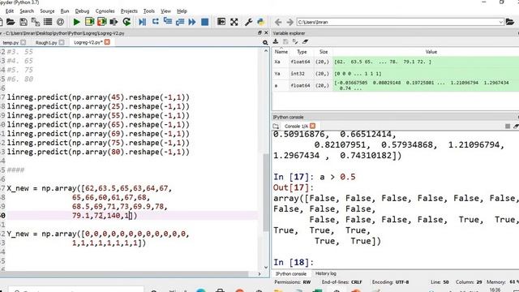Viewport: 519px width, 292px height.
Task: Open the Consoles menu
Action: (x=105, y=11)
